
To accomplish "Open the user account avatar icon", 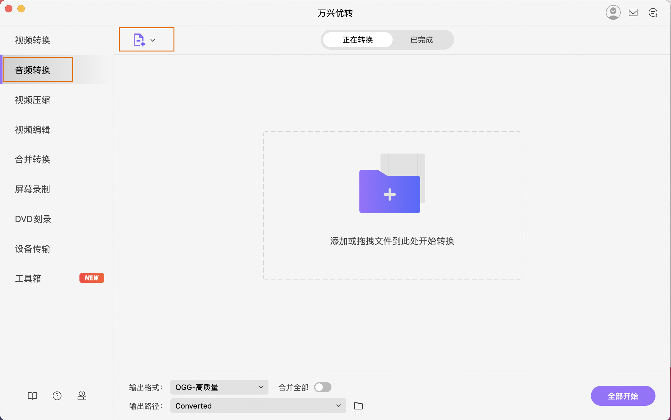I will click(613, 12).
